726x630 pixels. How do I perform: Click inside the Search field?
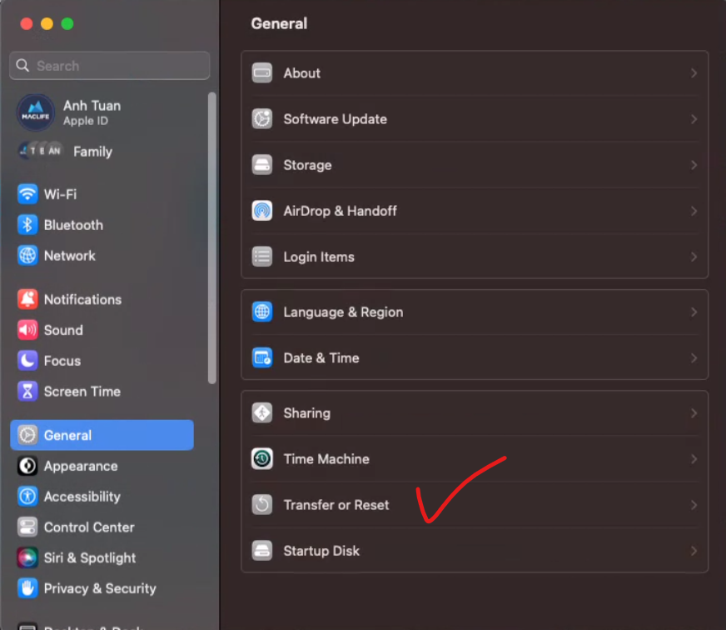pyautogui.click(x=109, y=65)
